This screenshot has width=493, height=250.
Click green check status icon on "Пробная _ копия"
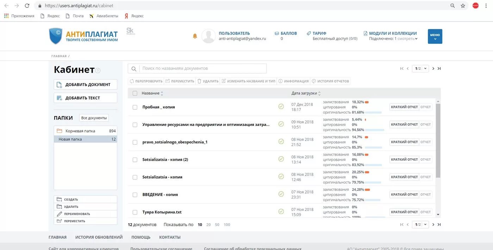click(x=281, y=106)
